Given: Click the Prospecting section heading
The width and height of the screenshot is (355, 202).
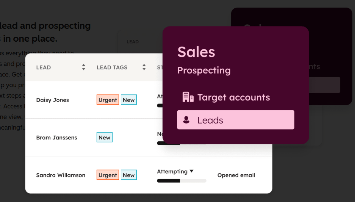Looking at the screenshot, I should [x=204, y=70].
